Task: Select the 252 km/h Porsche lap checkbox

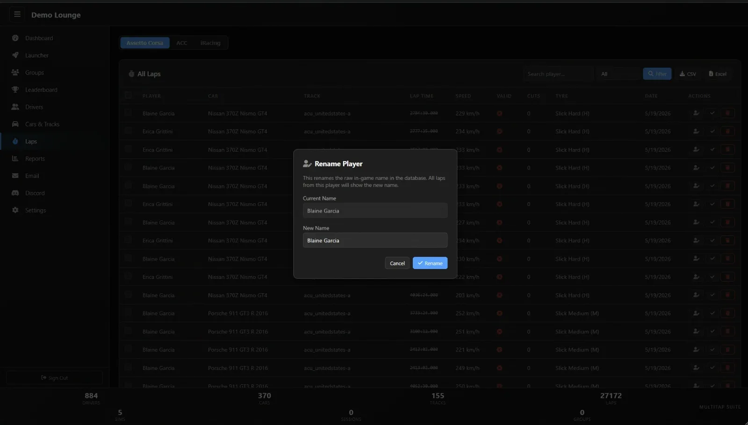Action: 128,313
